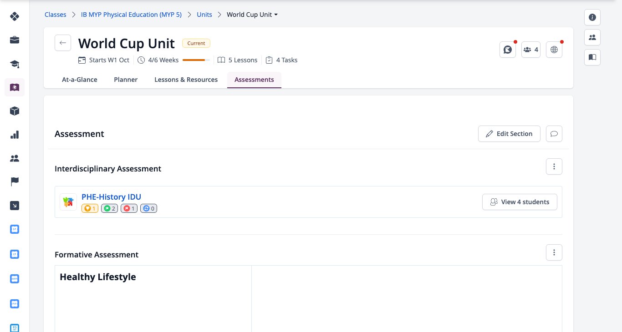Open the chat bubble icon with red dot
The width and height of the screenshot is (622, 332).
pos(508,50)
